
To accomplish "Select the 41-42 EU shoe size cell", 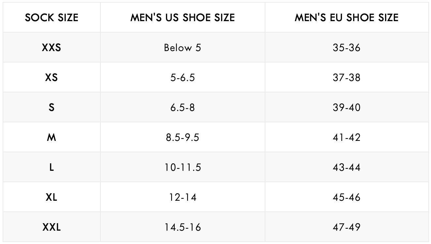I will click(x=347, y=138).
